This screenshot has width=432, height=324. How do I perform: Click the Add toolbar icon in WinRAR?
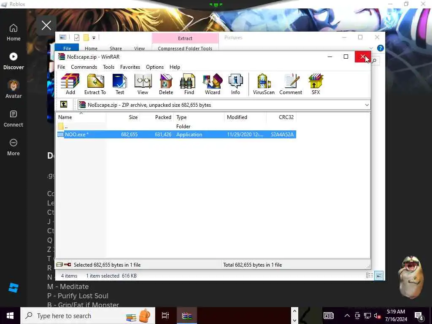point(70,84)
